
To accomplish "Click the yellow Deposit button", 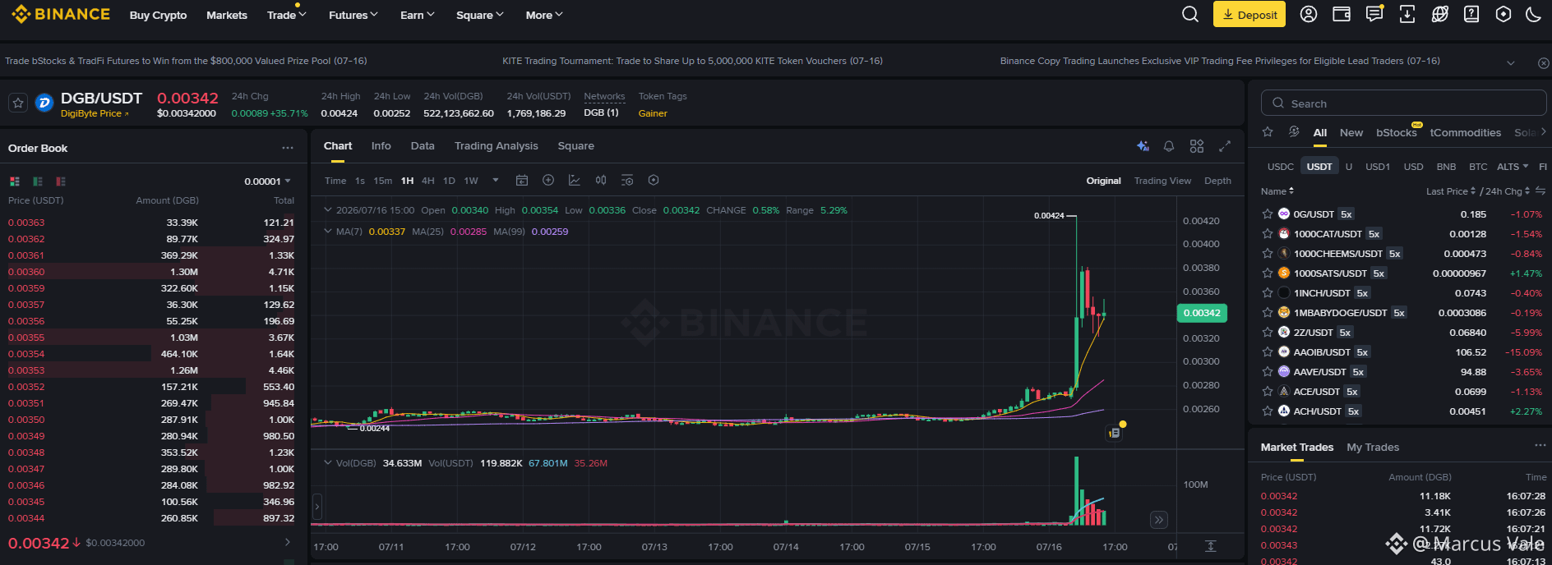I will (x=1249, y=15).
